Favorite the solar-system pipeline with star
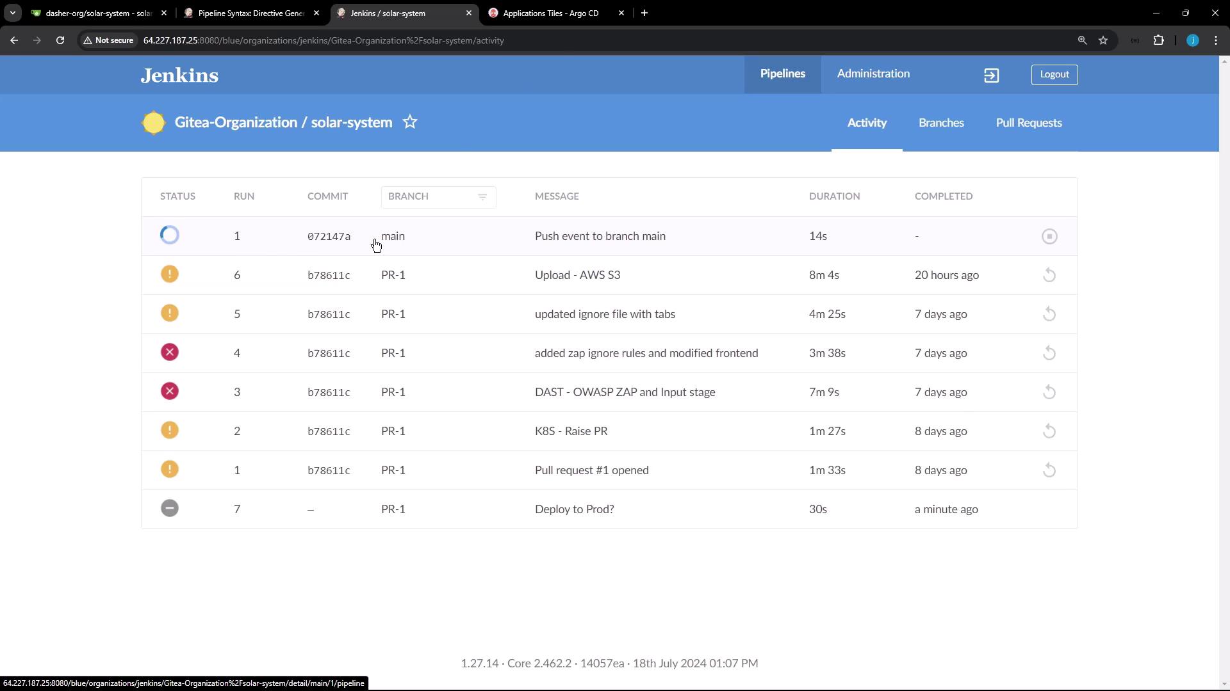The height and width of the screenshot is (691, 1230). tap(410, 122)
